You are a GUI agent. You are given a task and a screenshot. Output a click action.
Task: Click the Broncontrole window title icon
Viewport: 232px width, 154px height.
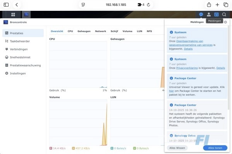click(6, 22)
